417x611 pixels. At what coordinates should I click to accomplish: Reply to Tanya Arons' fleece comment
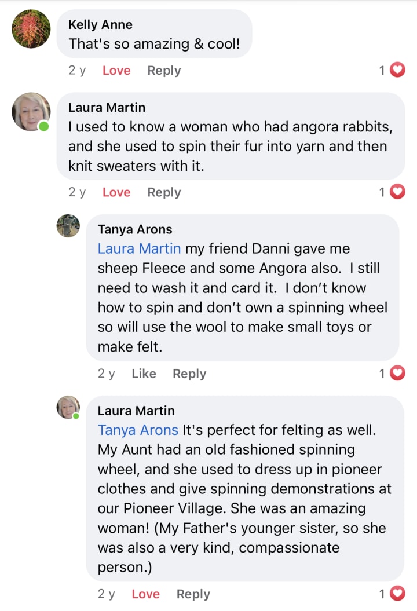click(x=189, y=374)
